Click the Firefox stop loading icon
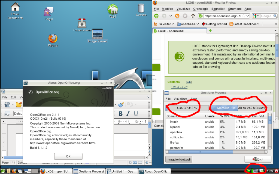This screenshot has width=279, height=174. (185, 16)
